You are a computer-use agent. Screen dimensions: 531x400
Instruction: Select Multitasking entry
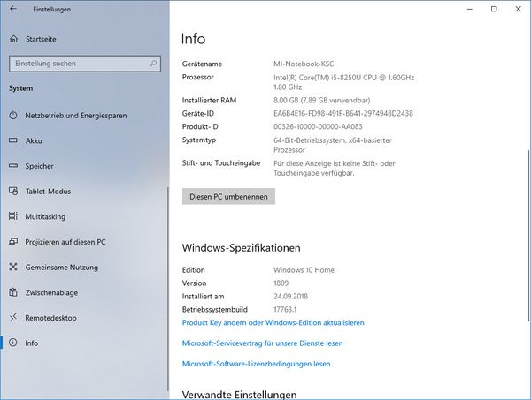coord(84,216)
